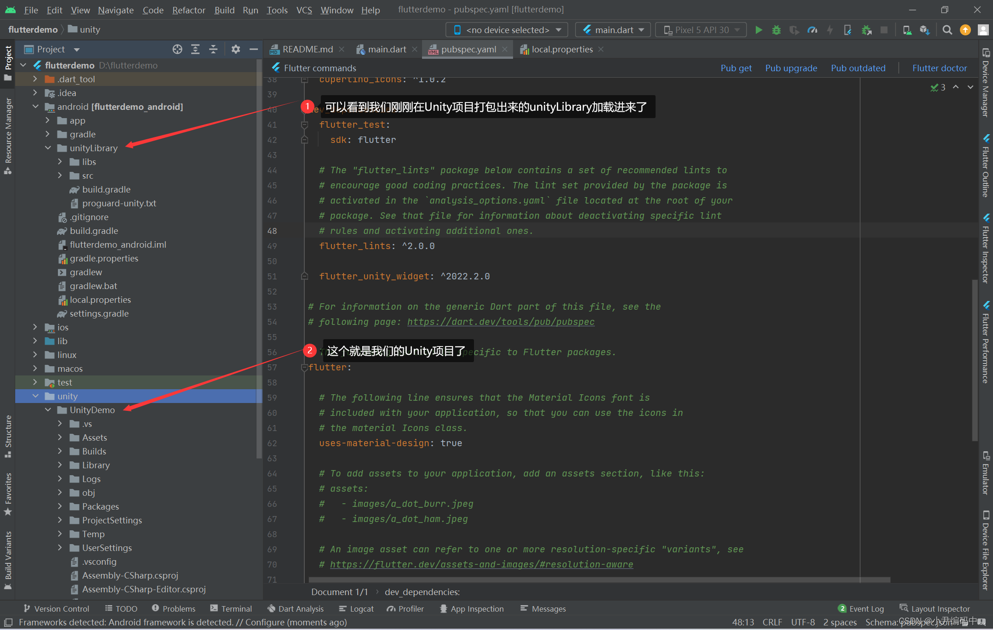The image size is (993, 630).
Task: Open the VCS menu
Action: click(x=304, y=10)
